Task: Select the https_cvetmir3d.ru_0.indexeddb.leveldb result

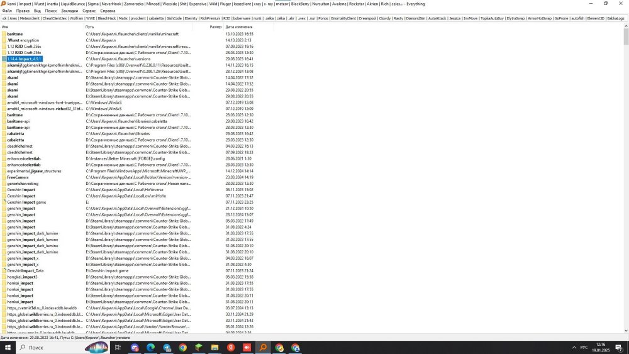Action: (42, 308)
